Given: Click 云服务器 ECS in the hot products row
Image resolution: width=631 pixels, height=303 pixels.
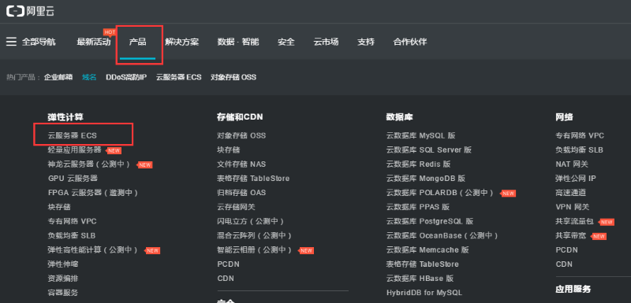Looking at the screenshot, I should coord(179,77).
